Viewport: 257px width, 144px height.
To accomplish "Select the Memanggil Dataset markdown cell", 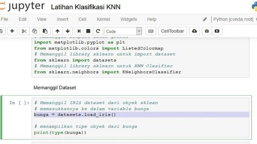I will tap(55, 88).
